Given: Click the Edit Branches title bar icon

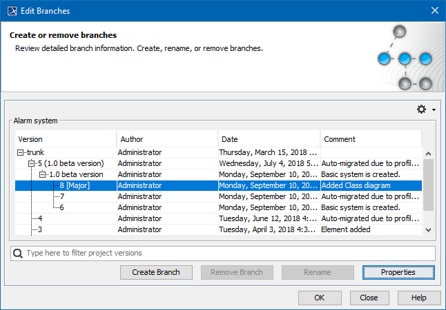Looking at the screenshot, I should coord(9,10).
